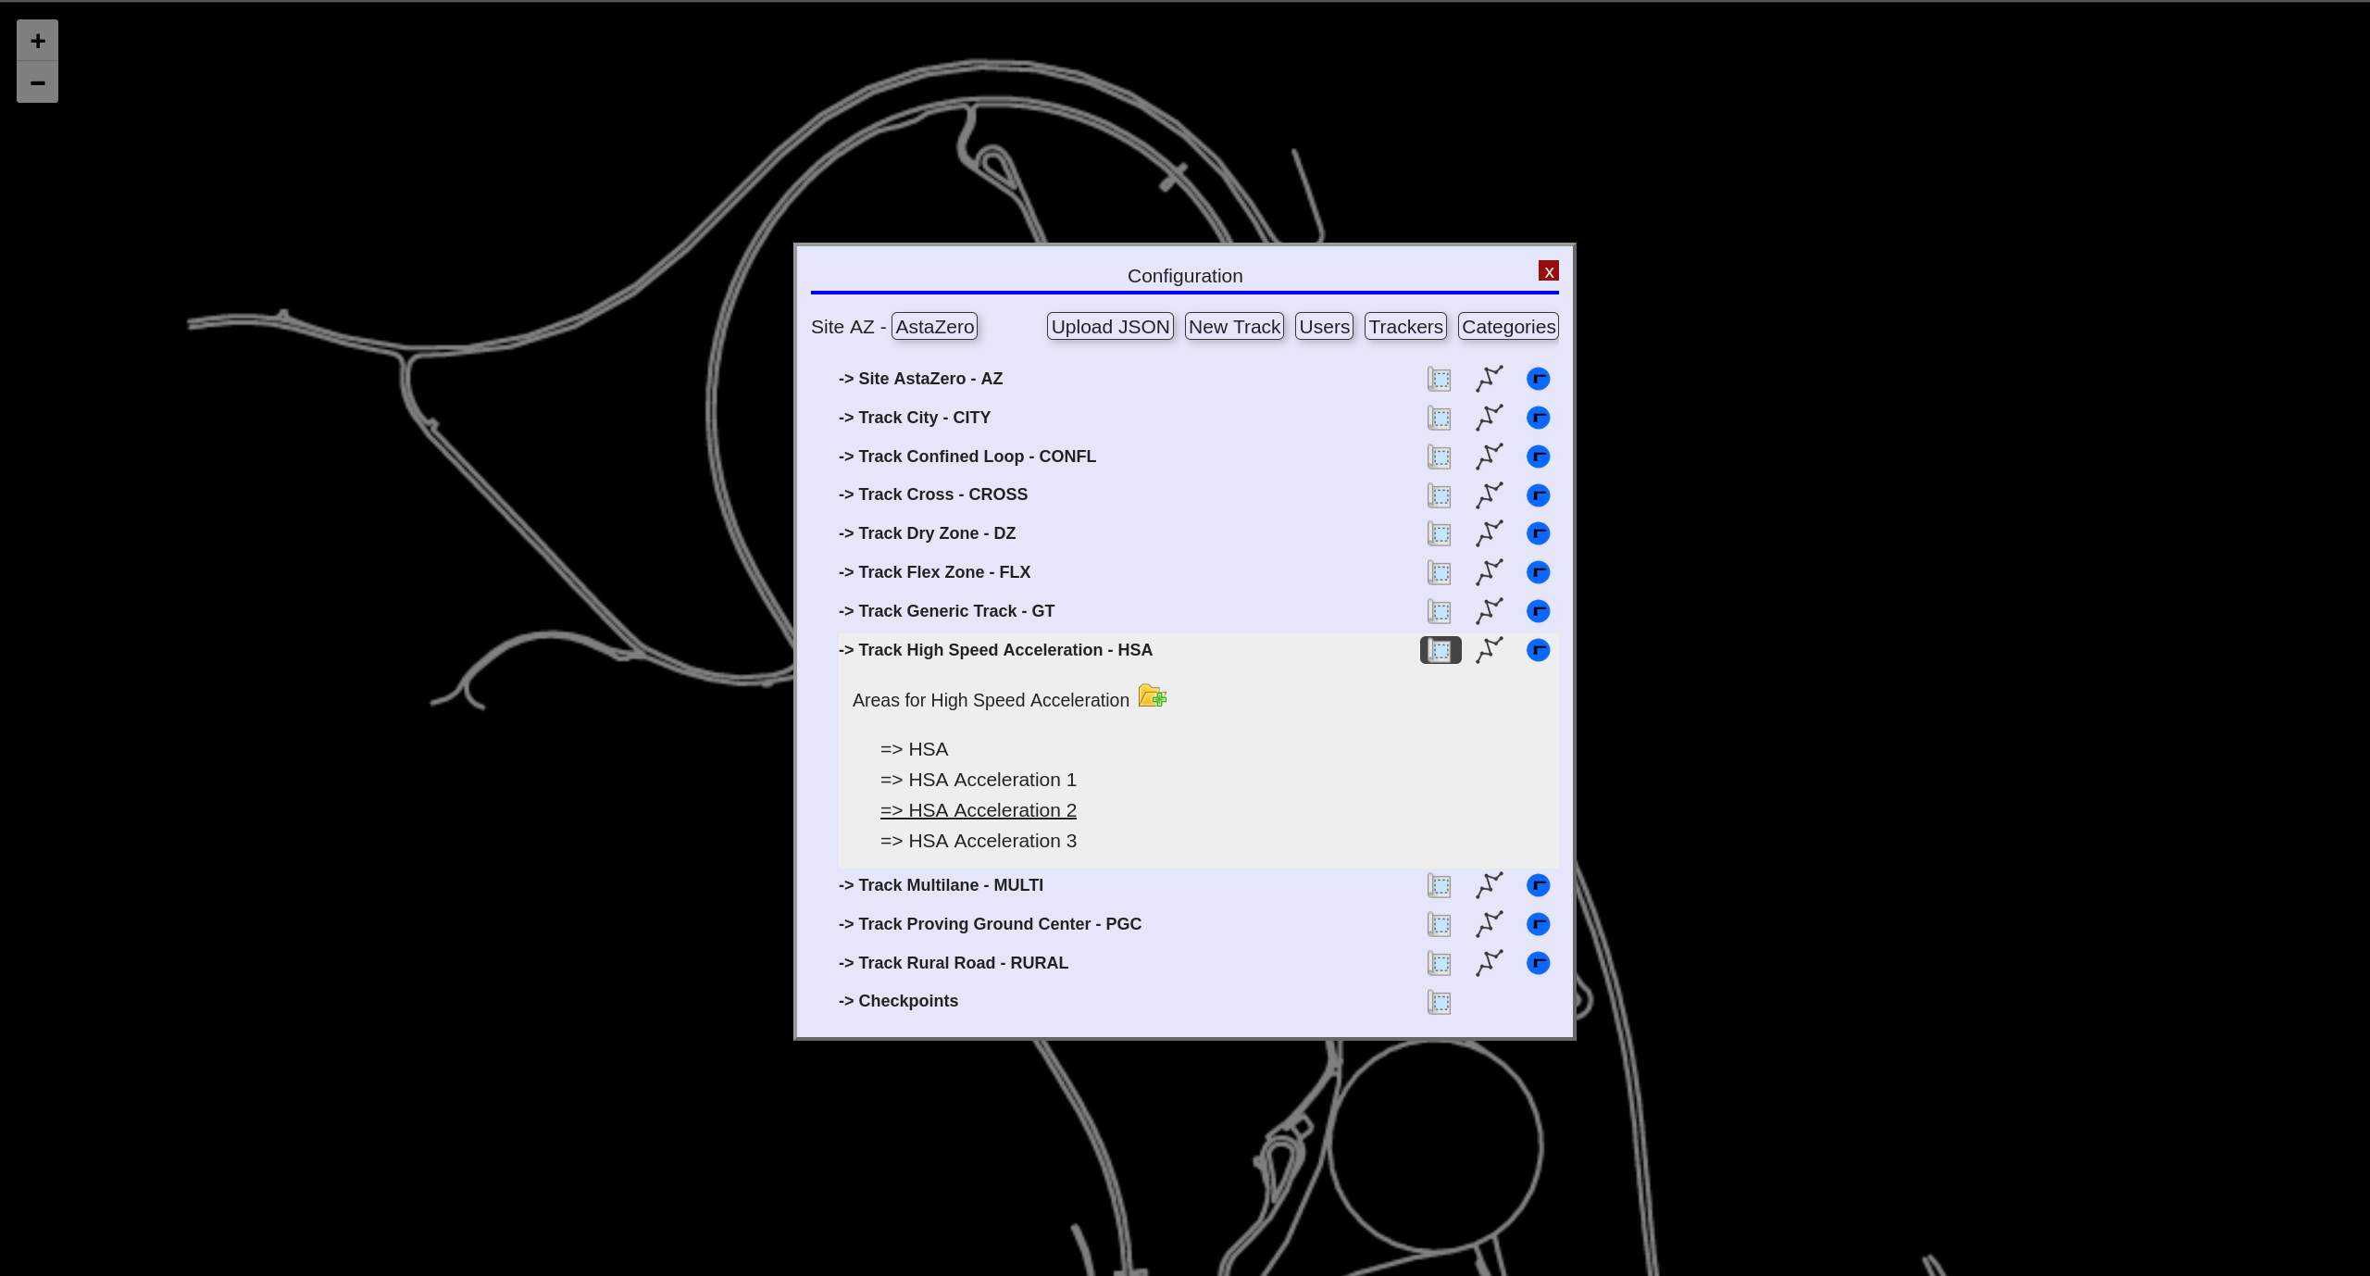The height and width of the screenshot is (1276, 2370).
Task: Expand Track Dry Zone - DZ row
Action: pos(928,533)
